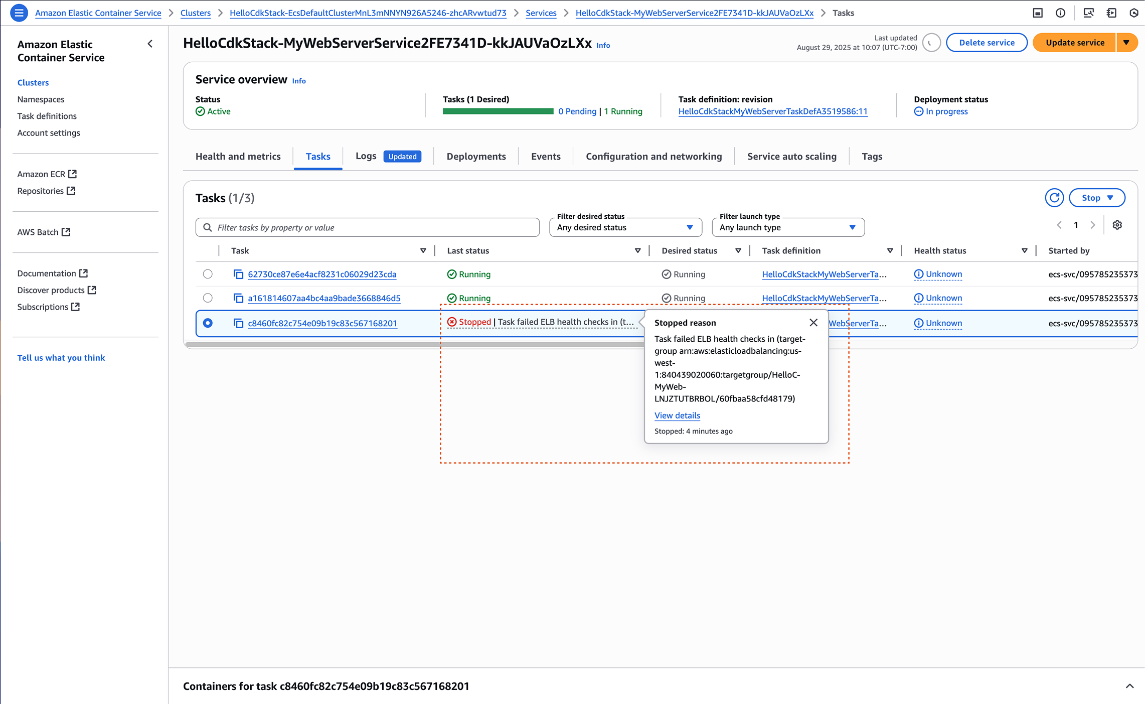Open Configuration and networking tab
The image size is (1145, 704).
coord(653,157)
